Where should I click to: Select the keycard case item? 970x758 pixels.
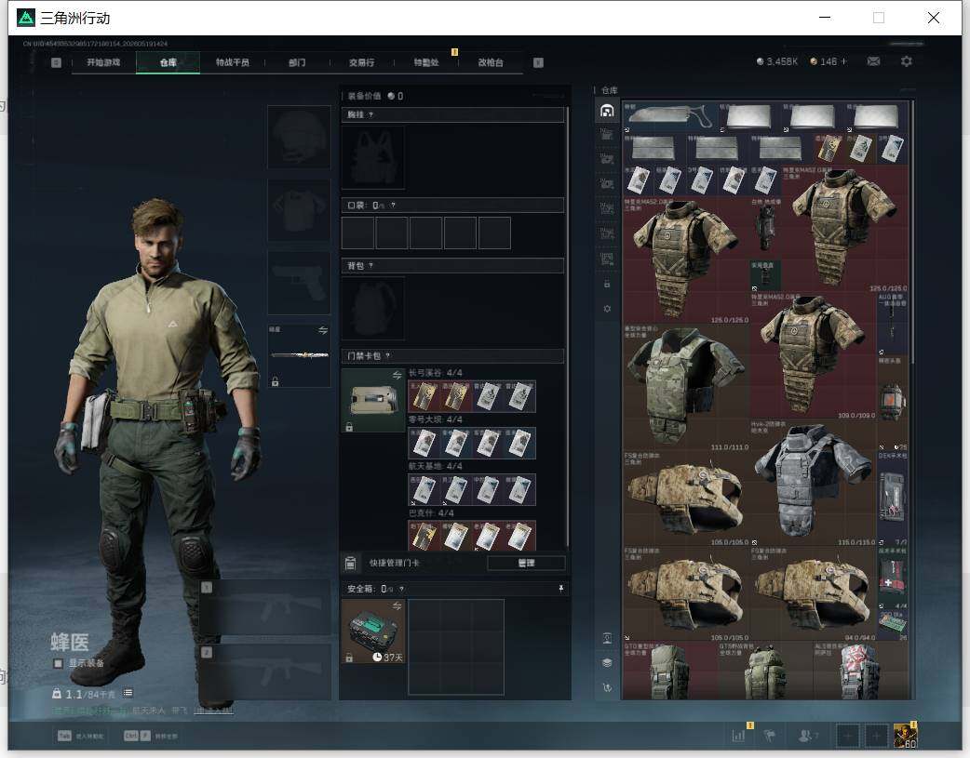pos(373,401)
